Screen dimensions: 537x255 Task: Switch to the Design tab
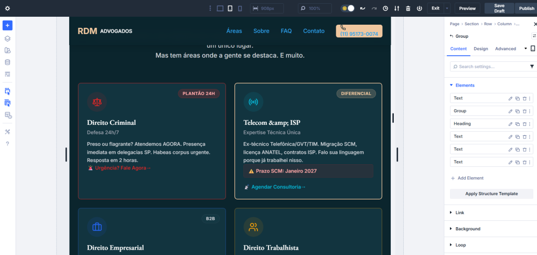click(481, 49)
